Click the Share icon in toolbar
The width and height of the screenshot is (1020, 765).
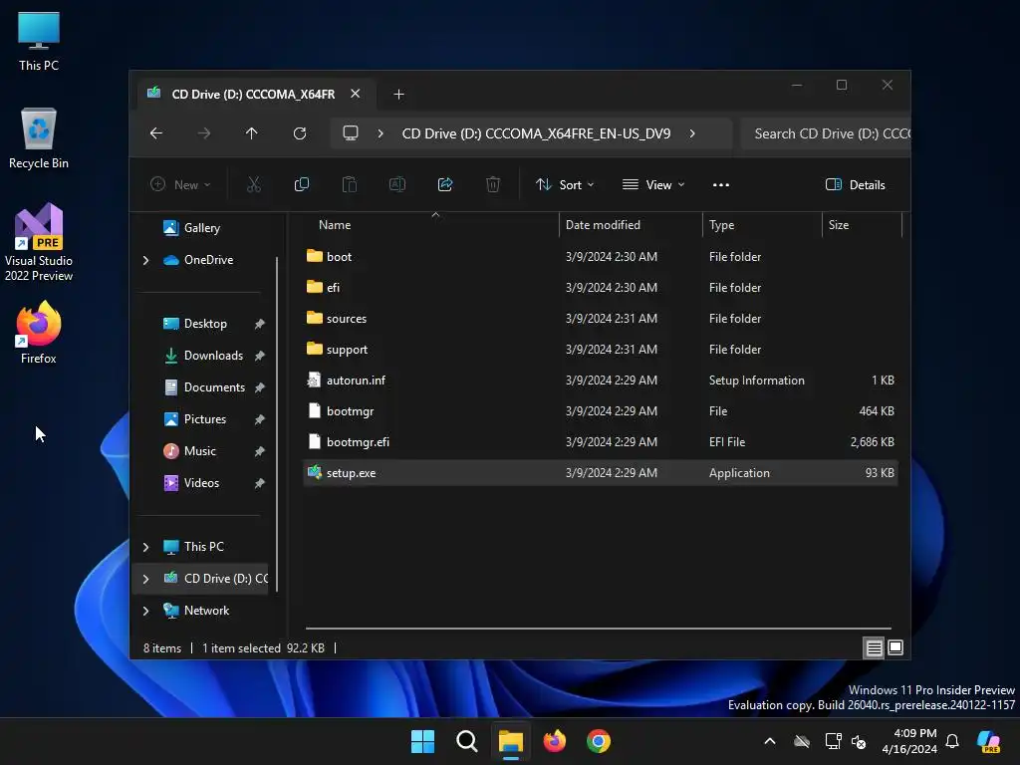(x=445, y=184)
